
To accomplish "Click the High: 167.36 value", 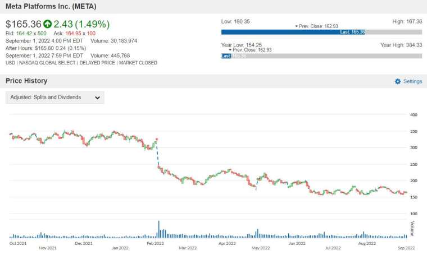I will pyautogui.click(x=407, y=21).
